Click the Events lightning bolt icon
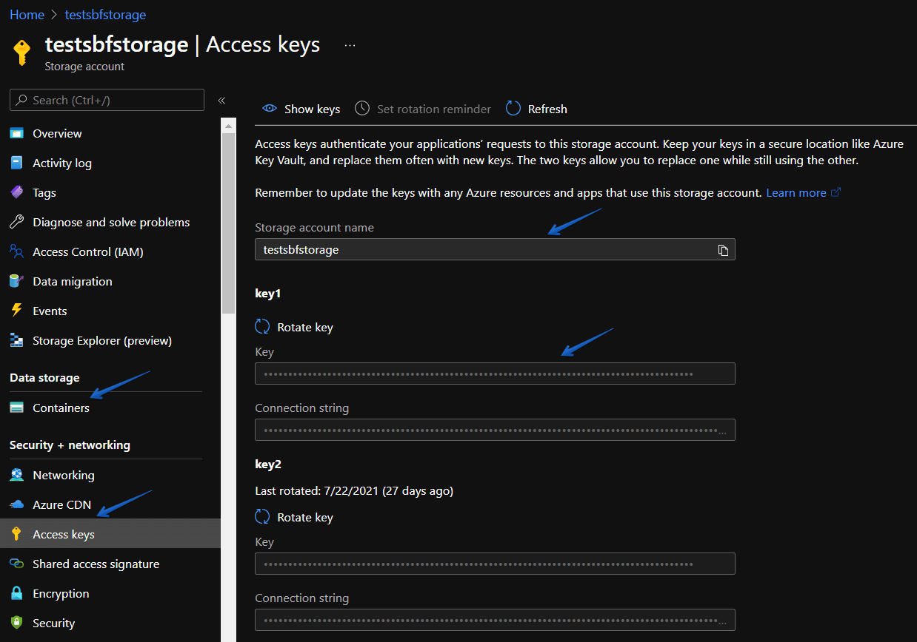 pyautogui.click(x=18, y=311)
